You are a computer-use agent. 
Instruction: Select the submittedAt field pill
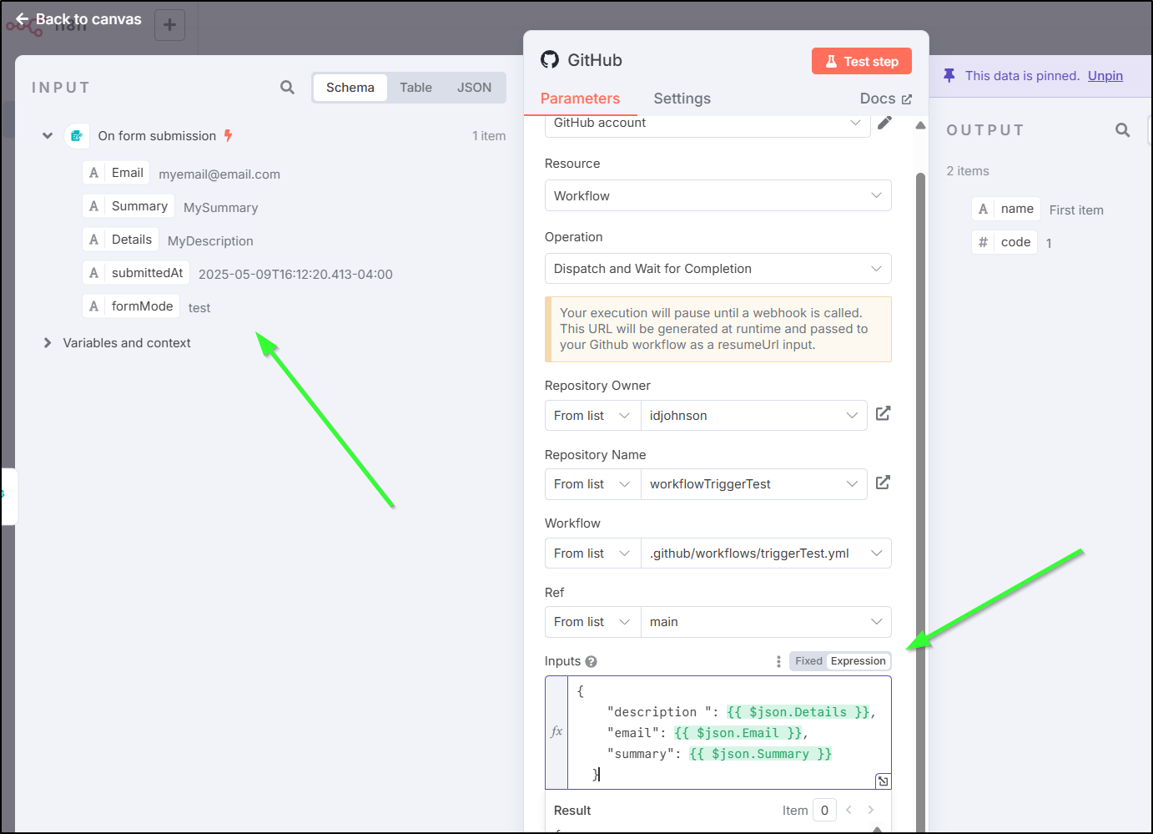click(136, 273)
